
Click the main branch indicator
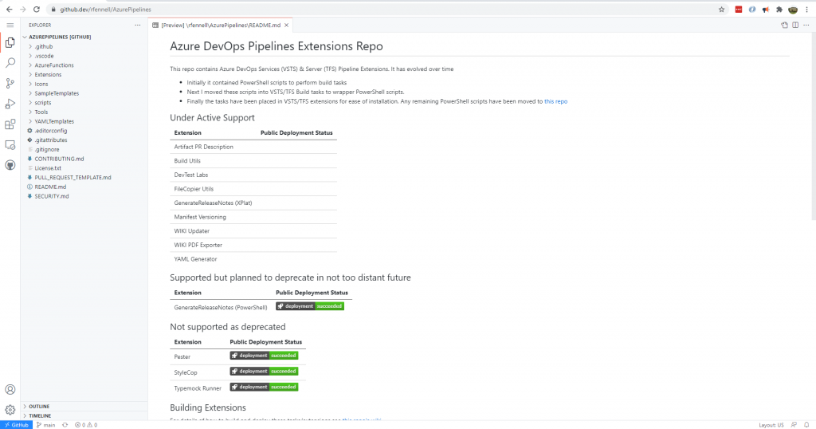pos(45,425)
